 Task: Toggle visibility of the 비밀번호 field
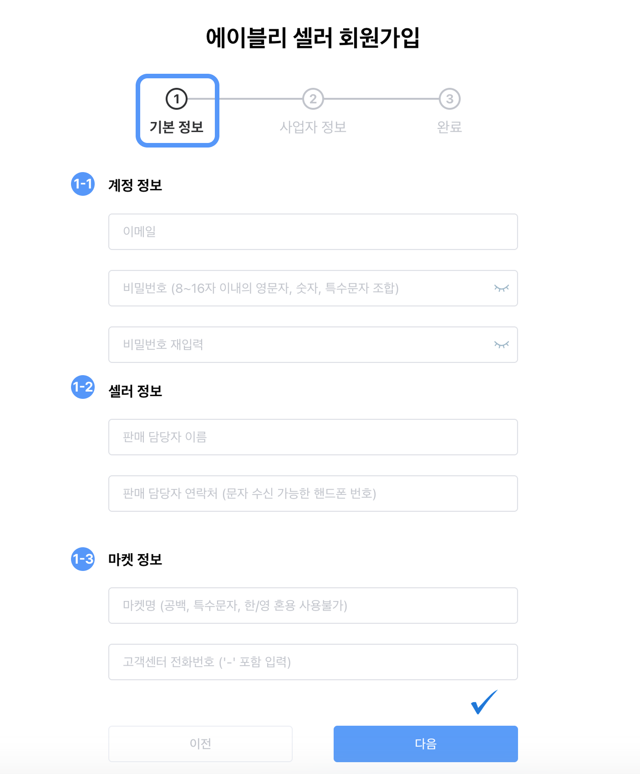pos(501,288)
